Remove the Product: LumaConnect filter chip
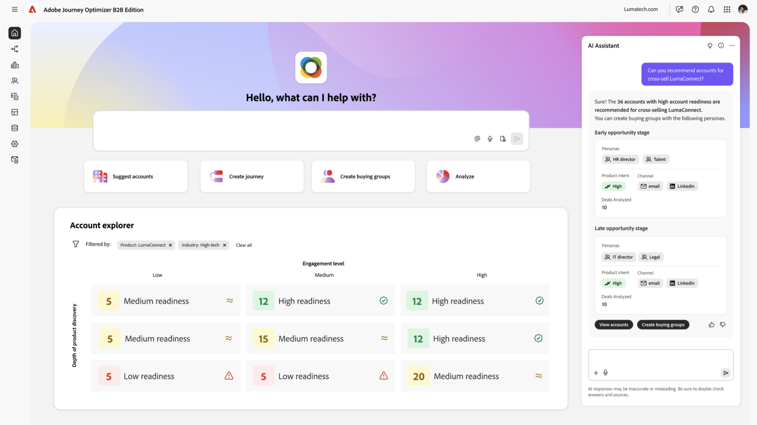 pos(171,245)
